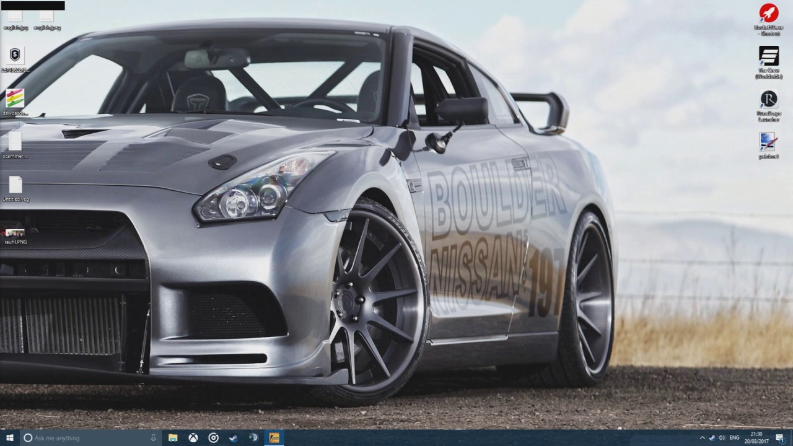Select the Untitled.veg file icon

pyautogui.click(x=15, y=189)
